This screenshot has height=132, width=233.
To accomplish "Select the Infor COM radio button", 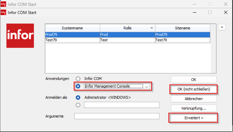I will (x=78, y=79).
